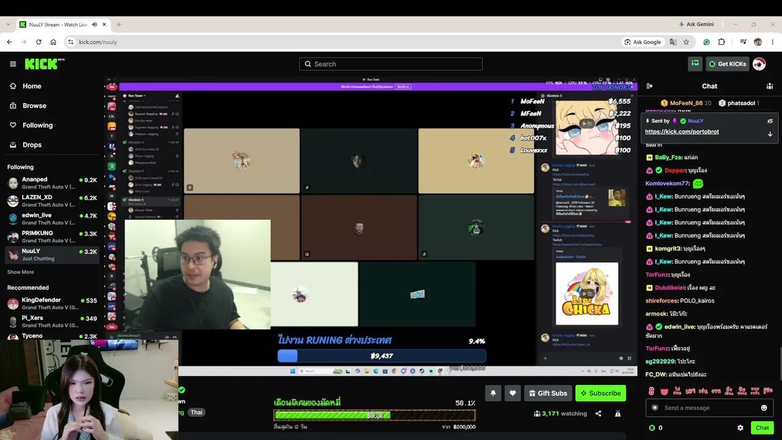The image size is (782, 440).
Task: Open the pinned kick.com/portobrot link
Action: 682,131
